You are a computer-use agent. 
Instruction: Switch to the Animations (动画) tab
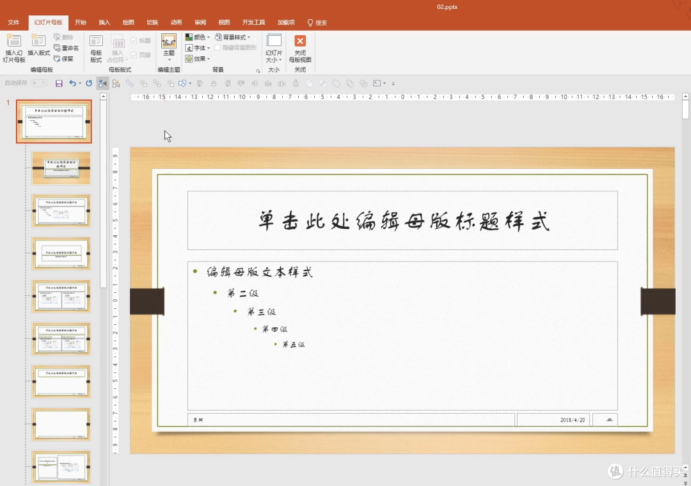point(177,22)
